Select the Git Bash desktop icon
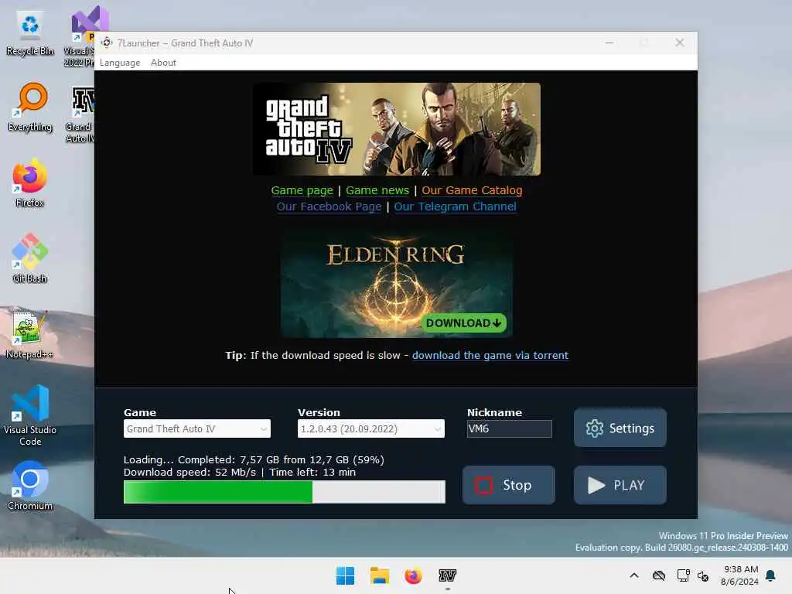This screenshot has width=792, height=594. pyautogui.click(x=30, y=258)
